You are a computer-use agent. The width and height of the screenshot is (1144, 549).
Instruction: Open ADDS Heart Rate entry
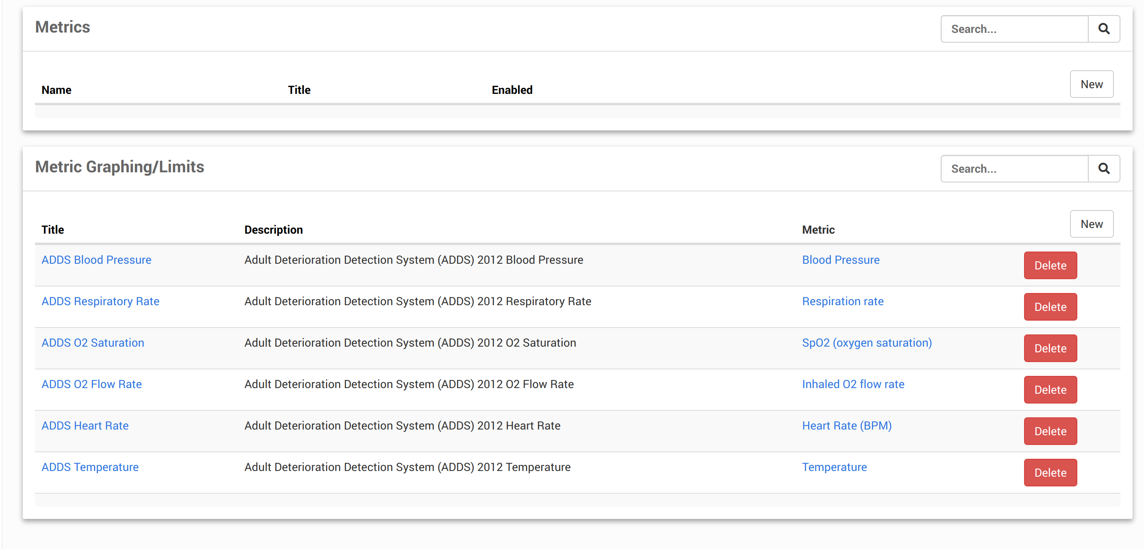[85, 425]
